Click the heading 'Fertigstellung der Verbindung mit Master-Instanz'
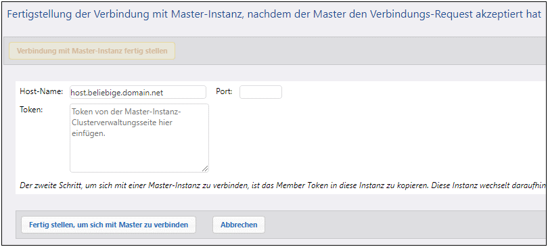The width and height of the screenshot is (548, 247). click(274, 14)
